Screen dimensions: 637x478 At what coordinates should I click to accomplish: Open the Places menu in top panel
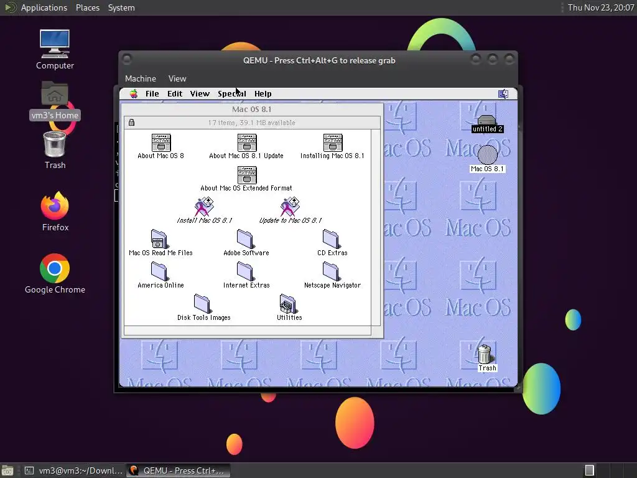[x=88, y=7]
